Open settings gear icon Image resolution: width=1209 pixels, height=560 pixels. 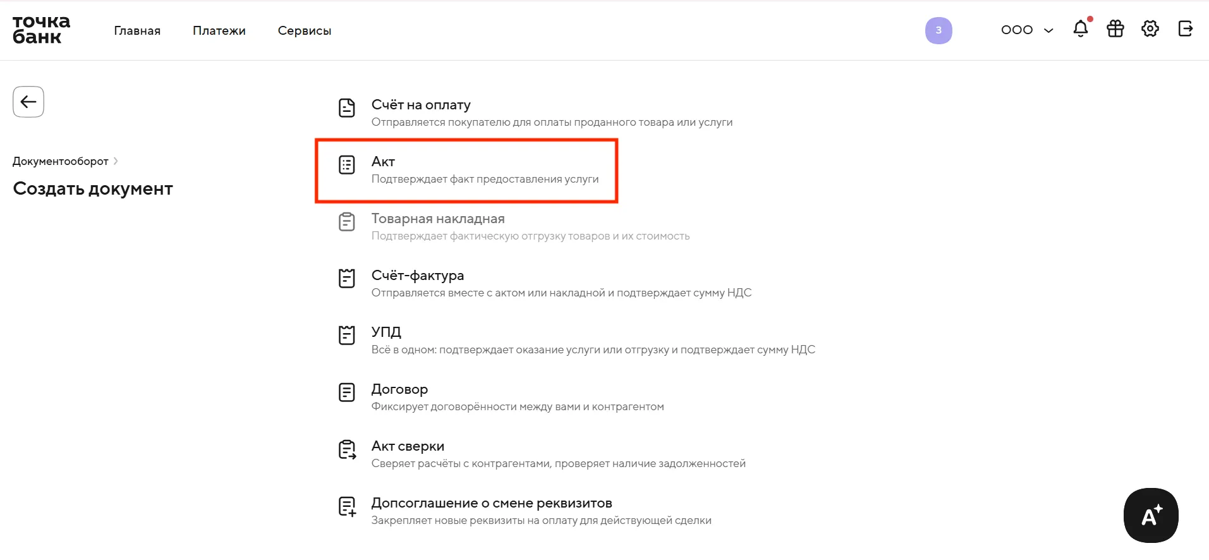pos(1150,29)
